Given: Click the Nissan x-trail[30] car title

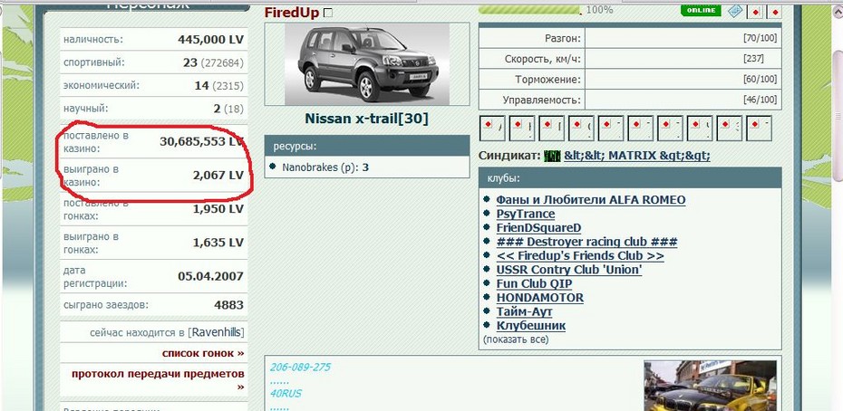Looking at the screenshot, I should pos(367,119).
